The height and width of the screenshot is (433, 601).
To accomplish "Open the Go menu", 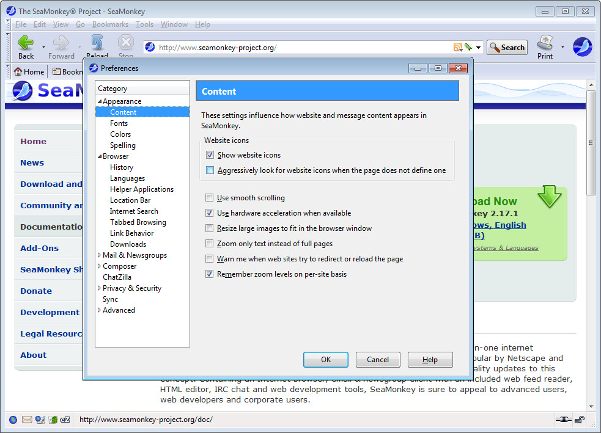I will (80, 24).
